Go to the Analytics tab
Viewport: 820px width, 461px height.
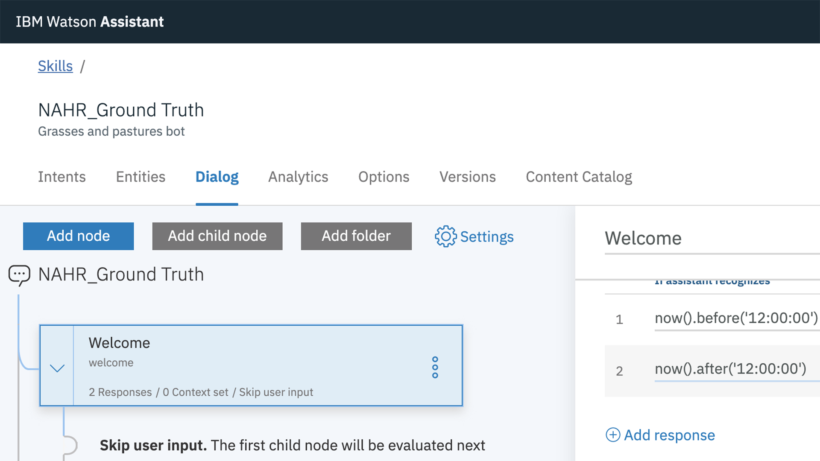[298, 177]
